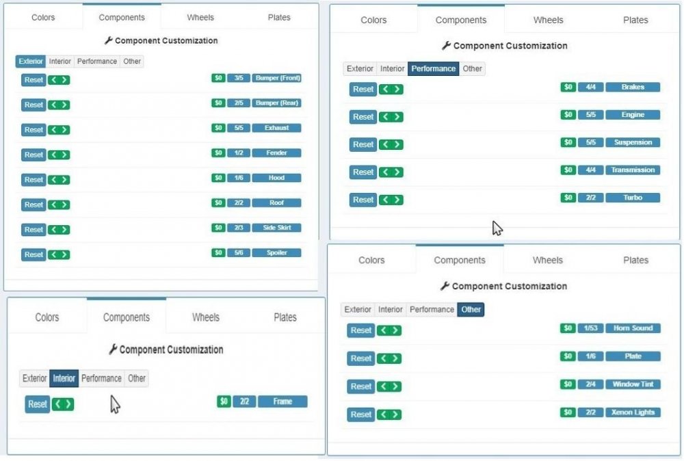Click previous arrow for Horn Sound row
The image size is (684, 461).
click(383, 330)
